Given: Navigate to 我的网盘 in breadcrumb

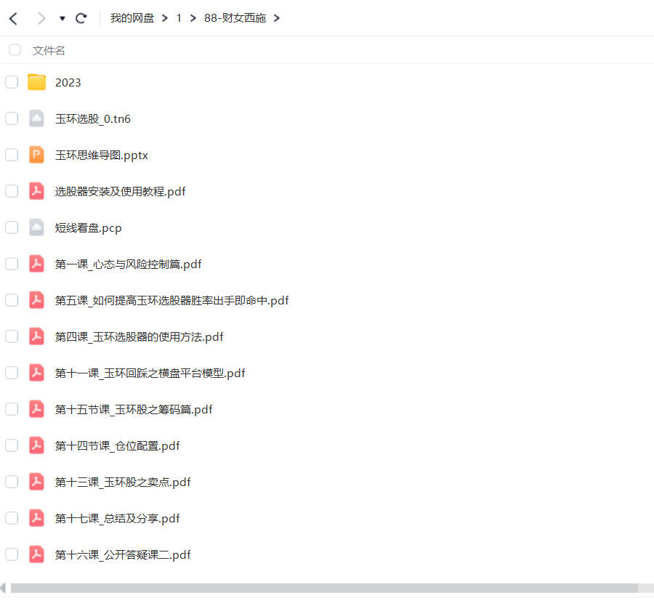Looking at the screenshot, I should tap(132, 18).
